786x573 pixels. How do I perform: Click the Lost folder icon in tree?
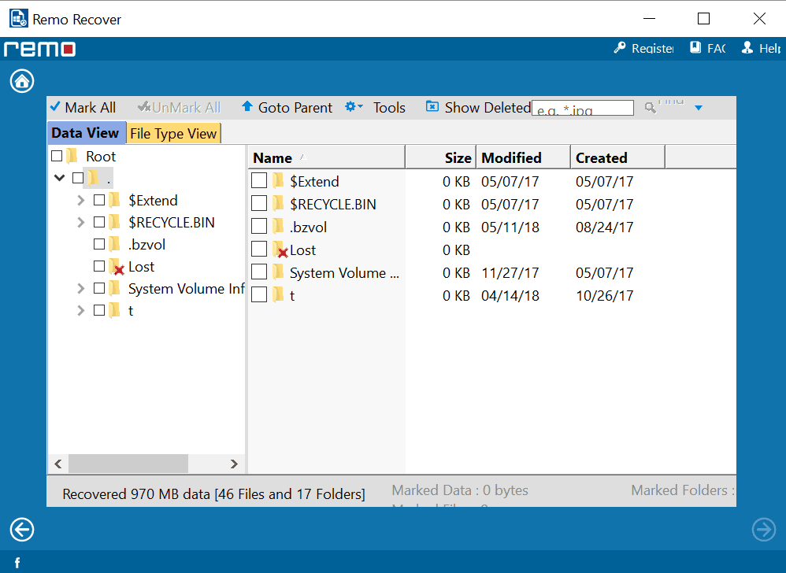[117, 267]
